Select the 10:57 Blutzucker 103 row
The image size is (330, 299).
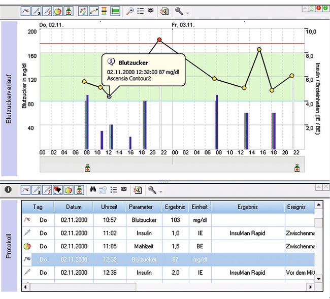click(x=168, y=220)
